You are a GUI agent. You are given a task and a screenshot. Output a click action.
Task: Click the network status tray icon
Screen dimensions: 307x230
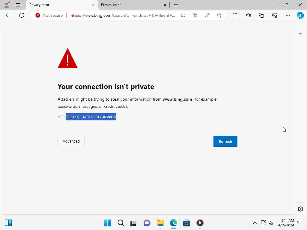[x=263, y=223]
